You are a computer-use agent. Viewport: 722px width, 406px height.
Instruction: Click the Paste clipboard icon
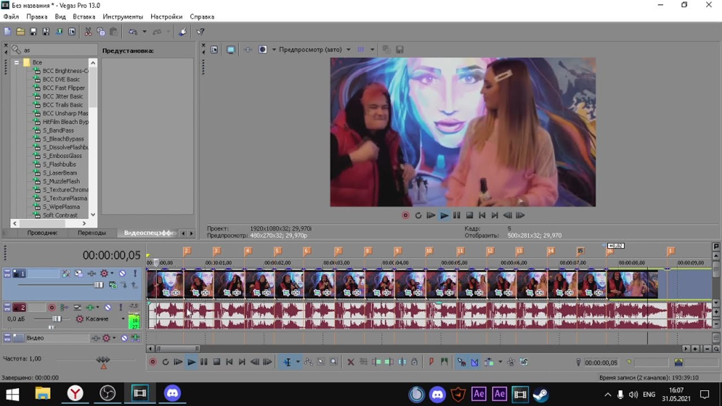113,32
